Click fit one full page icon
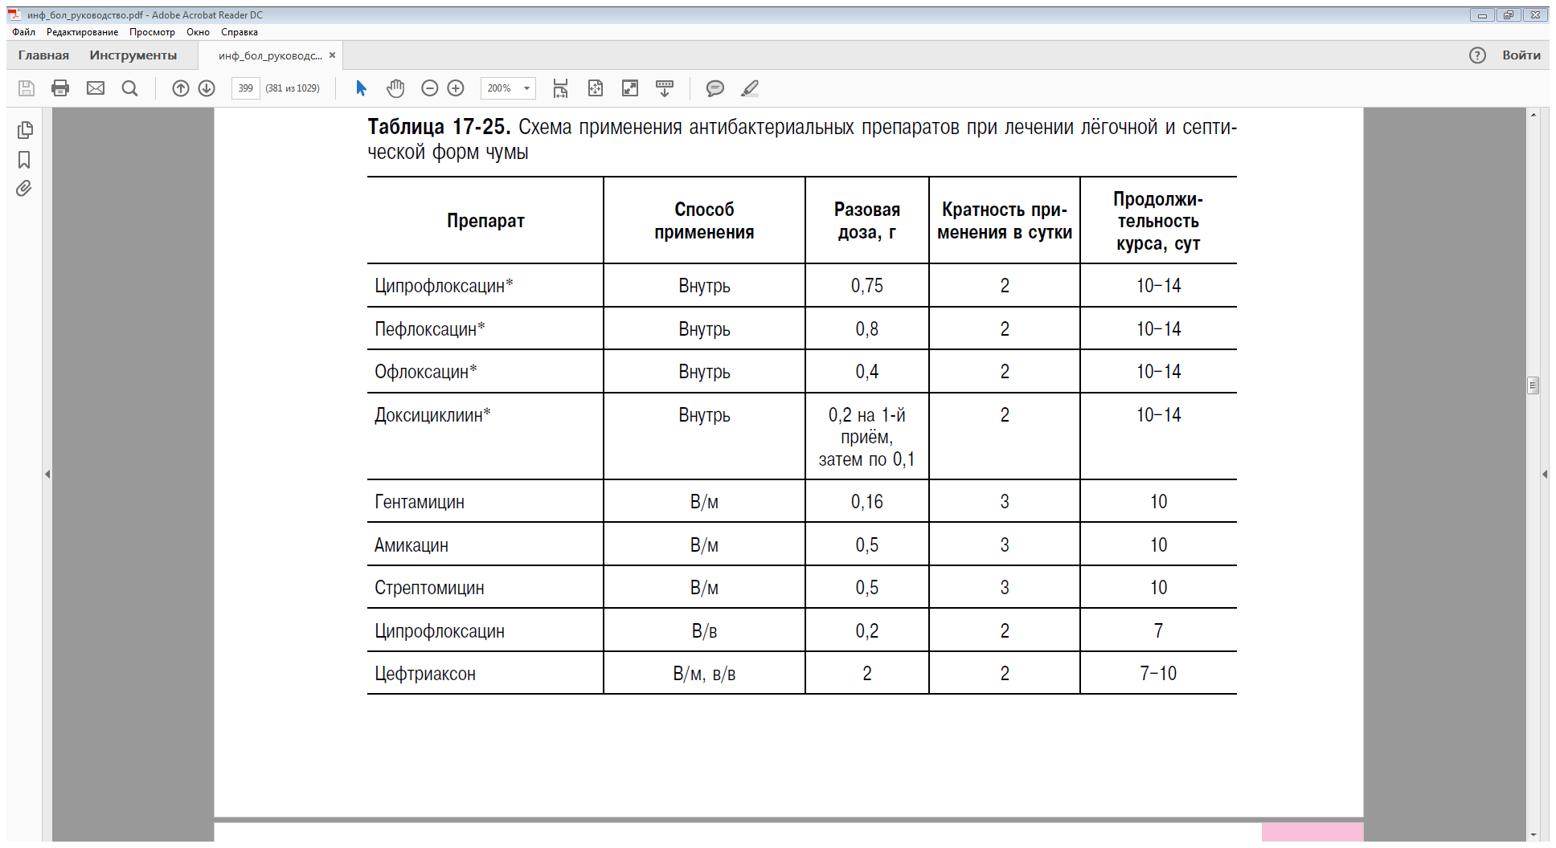1556x848 pixels. (596, 88)
